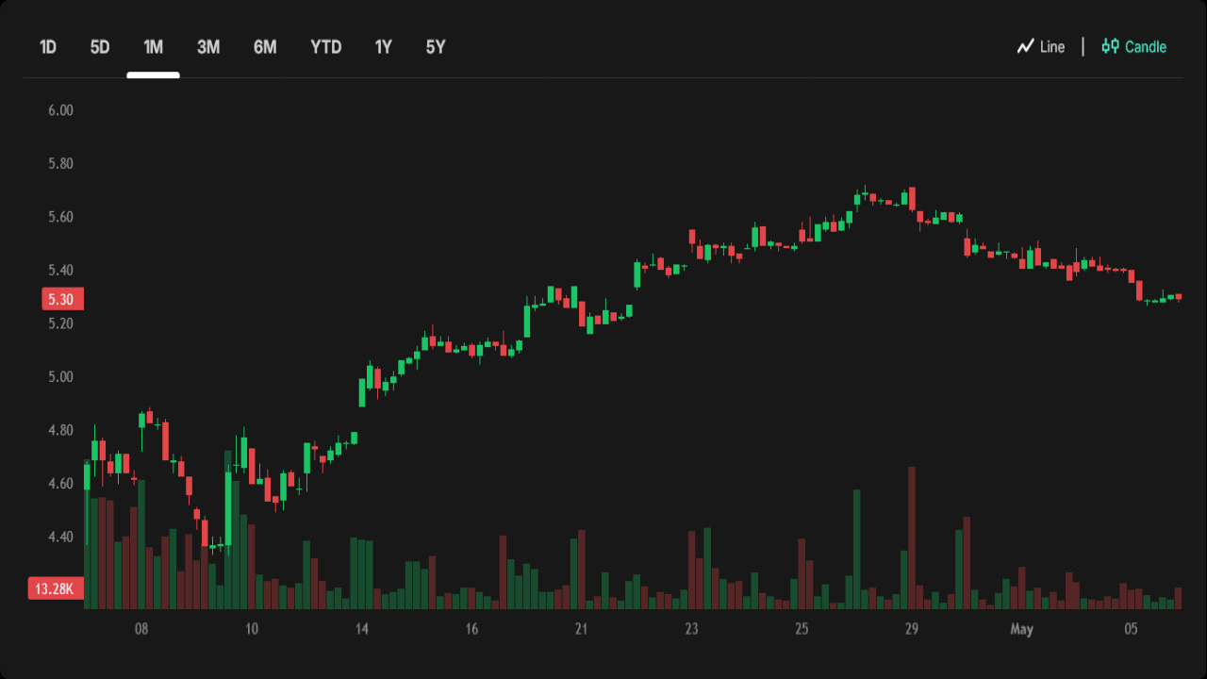Switch to Line chart type
The height and width of the screenshot is (679, 1207).
(1051, 47)
